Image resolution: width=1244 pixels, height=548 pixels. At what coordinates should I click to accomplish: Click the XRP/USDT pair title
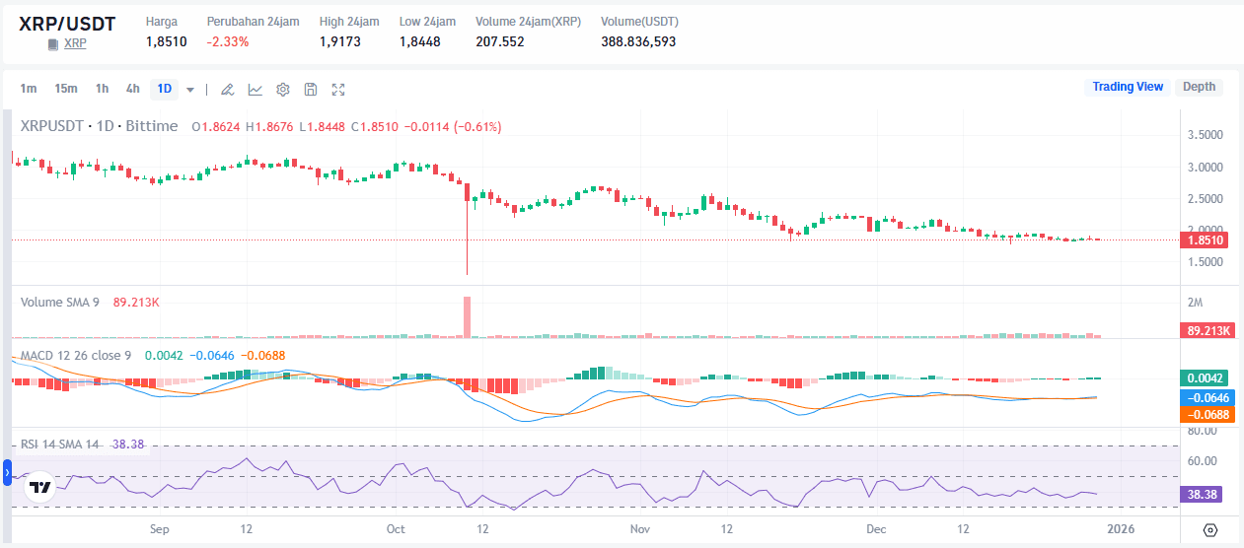pyautogui.click(x=67, y=23)
